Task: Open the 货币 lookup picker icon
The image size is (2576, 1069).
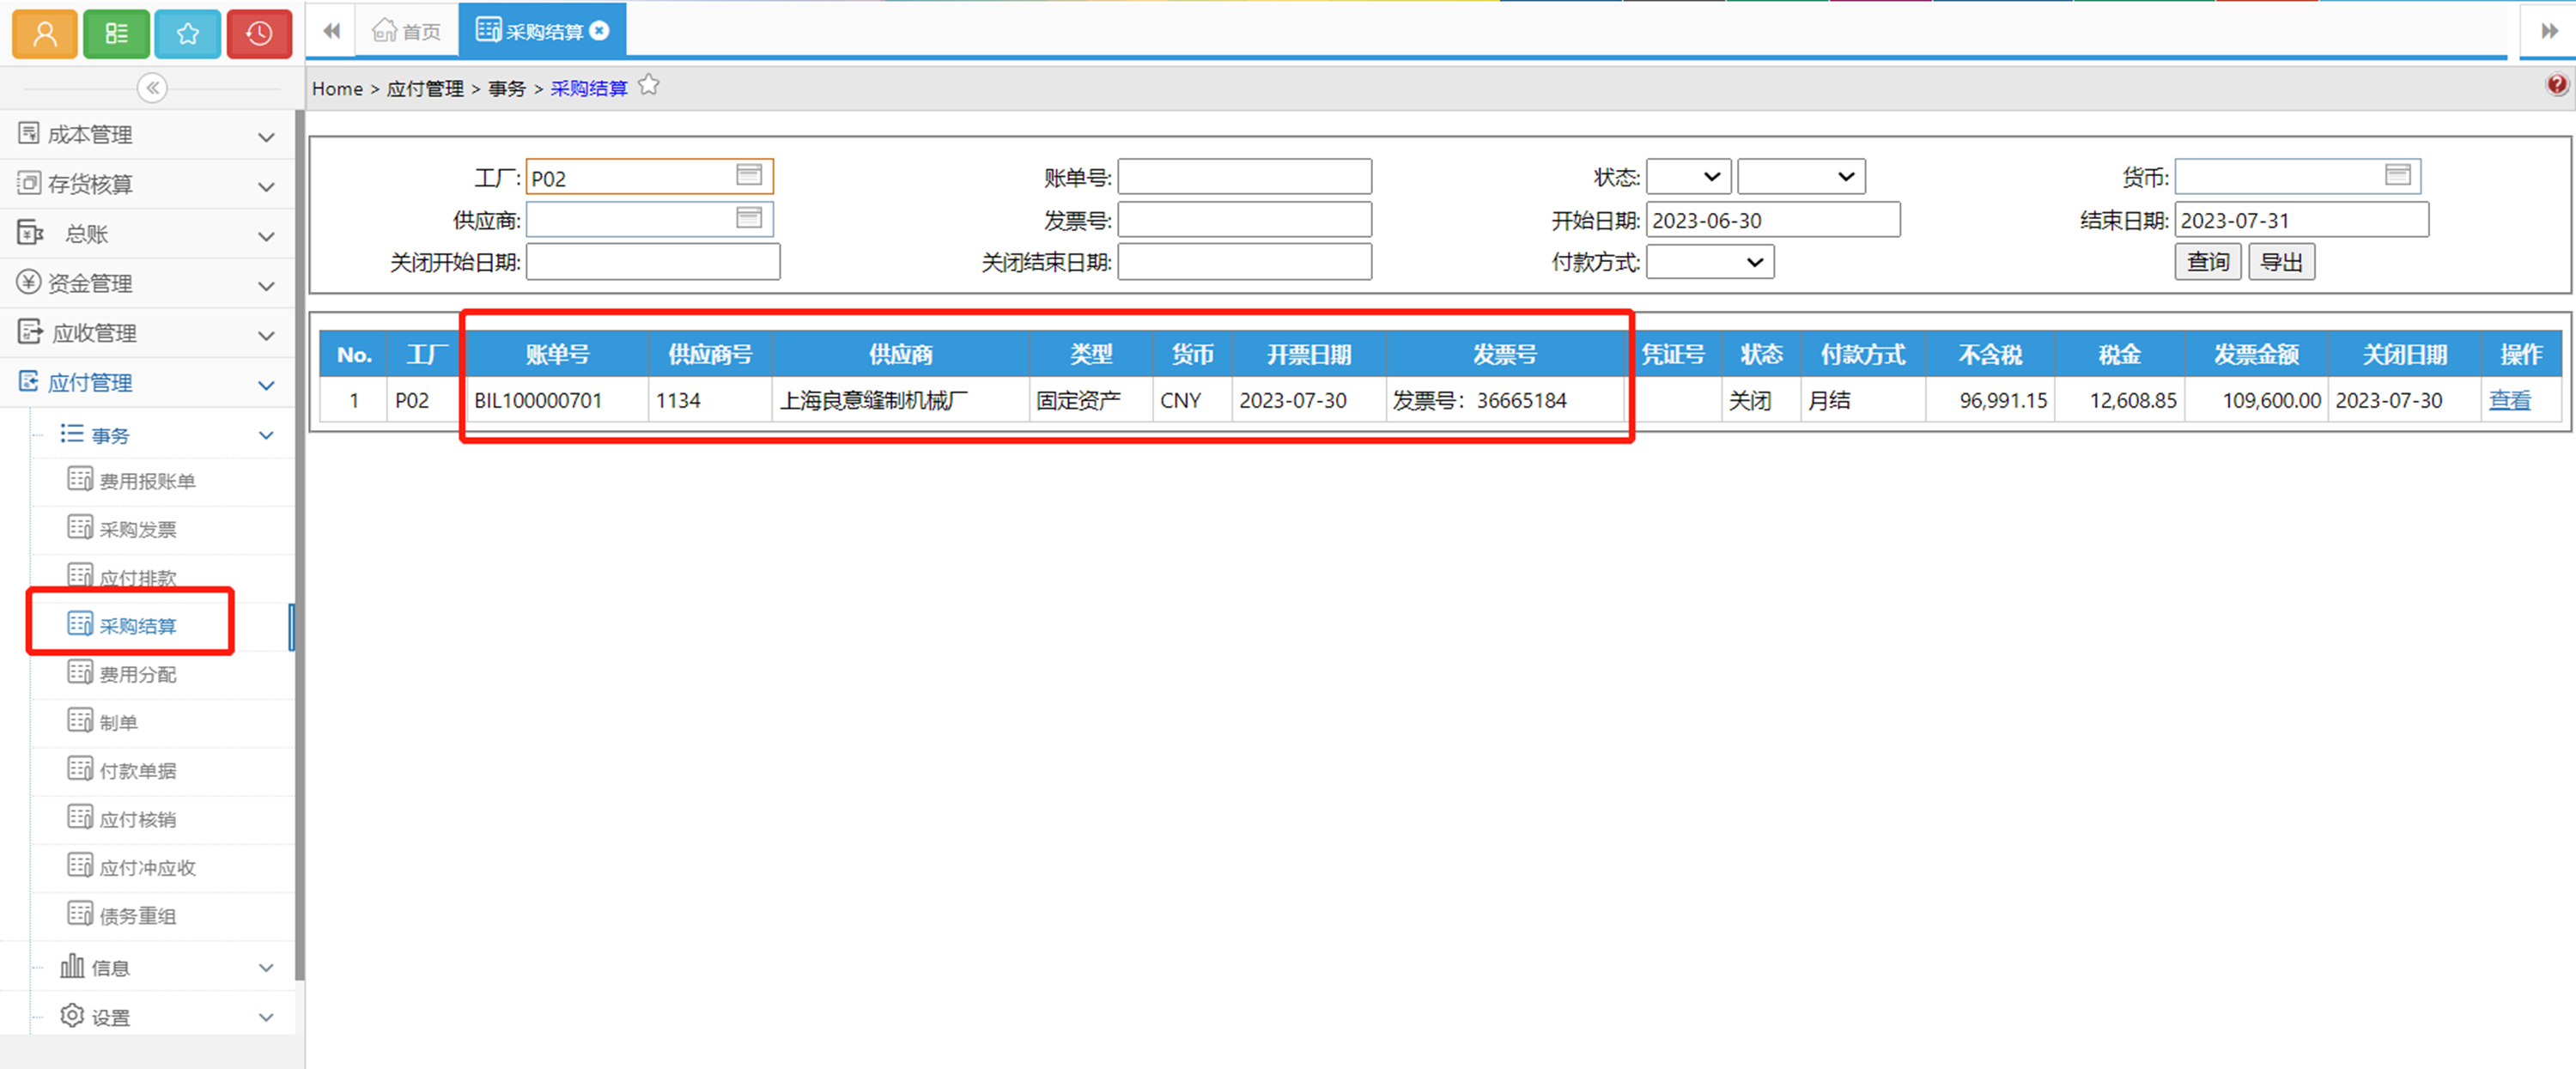Action: (2397, 175)
